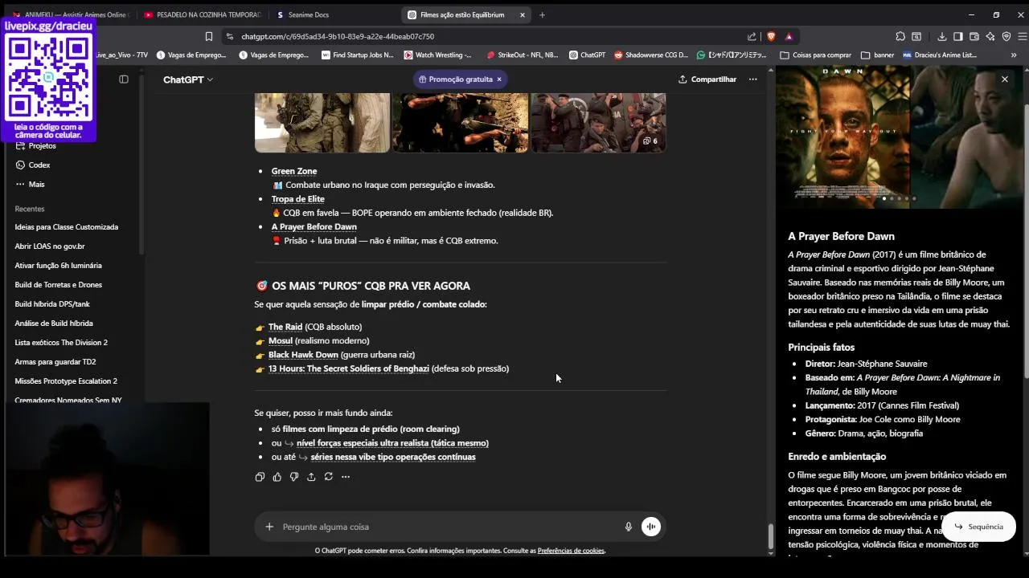Open Brave Shields lion icon
This screenshot has width=1029, height=578.
click(771, 36)
